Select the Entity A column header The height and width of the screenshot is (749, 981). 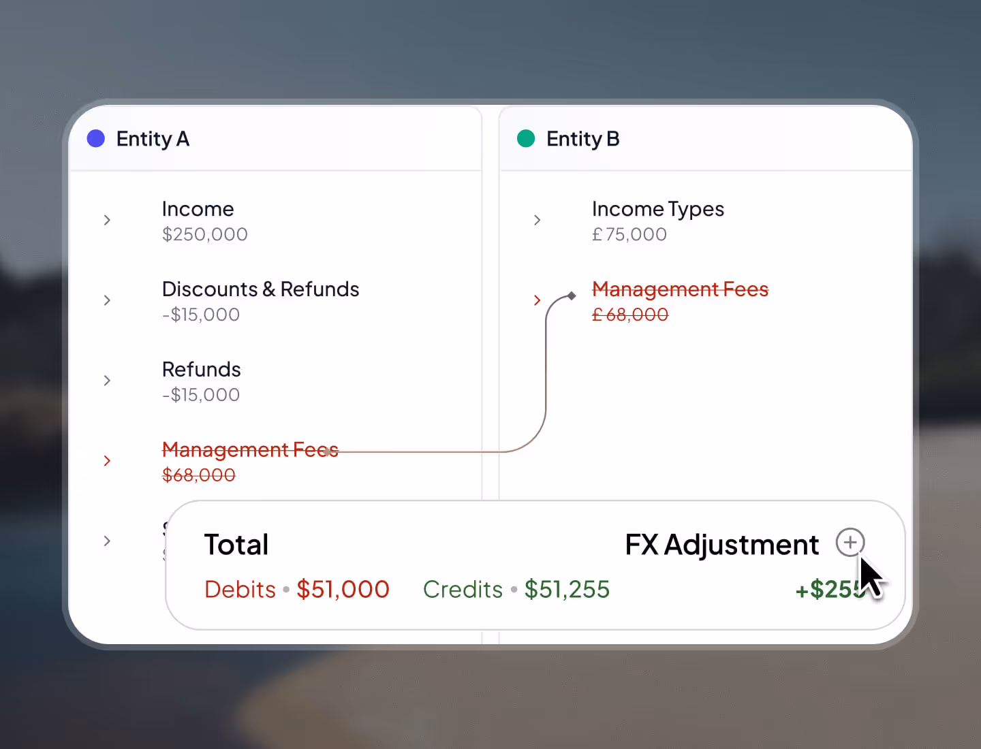click(153, 138)
